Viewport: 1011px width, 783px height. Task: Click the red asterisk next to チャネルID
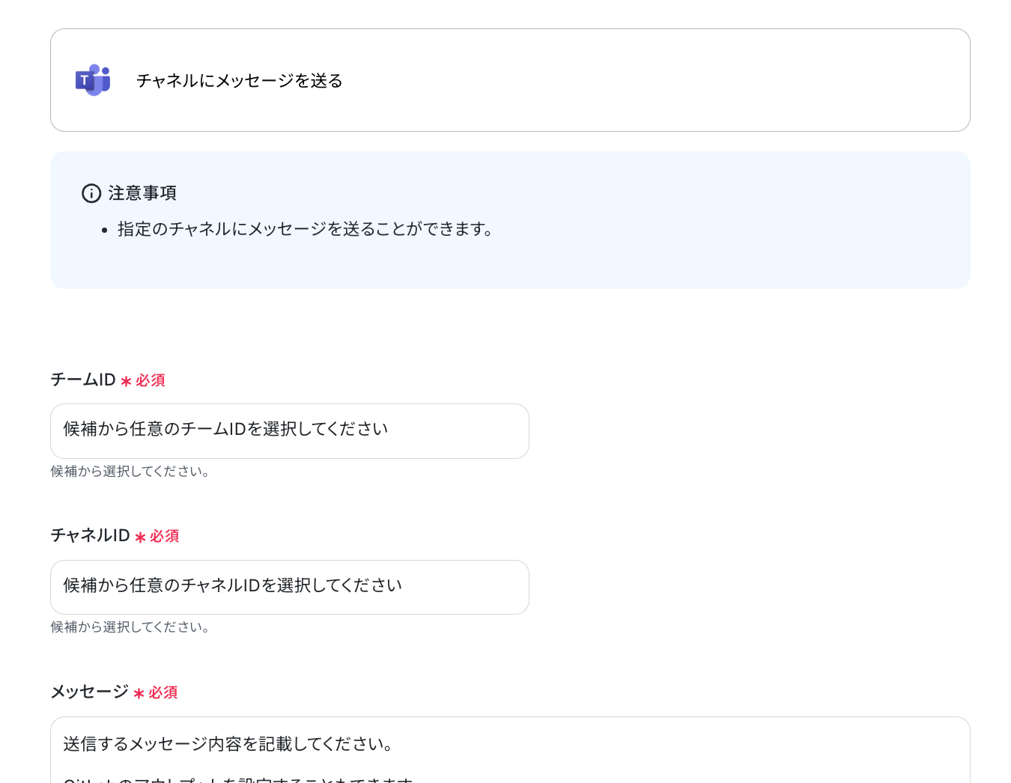140,537
